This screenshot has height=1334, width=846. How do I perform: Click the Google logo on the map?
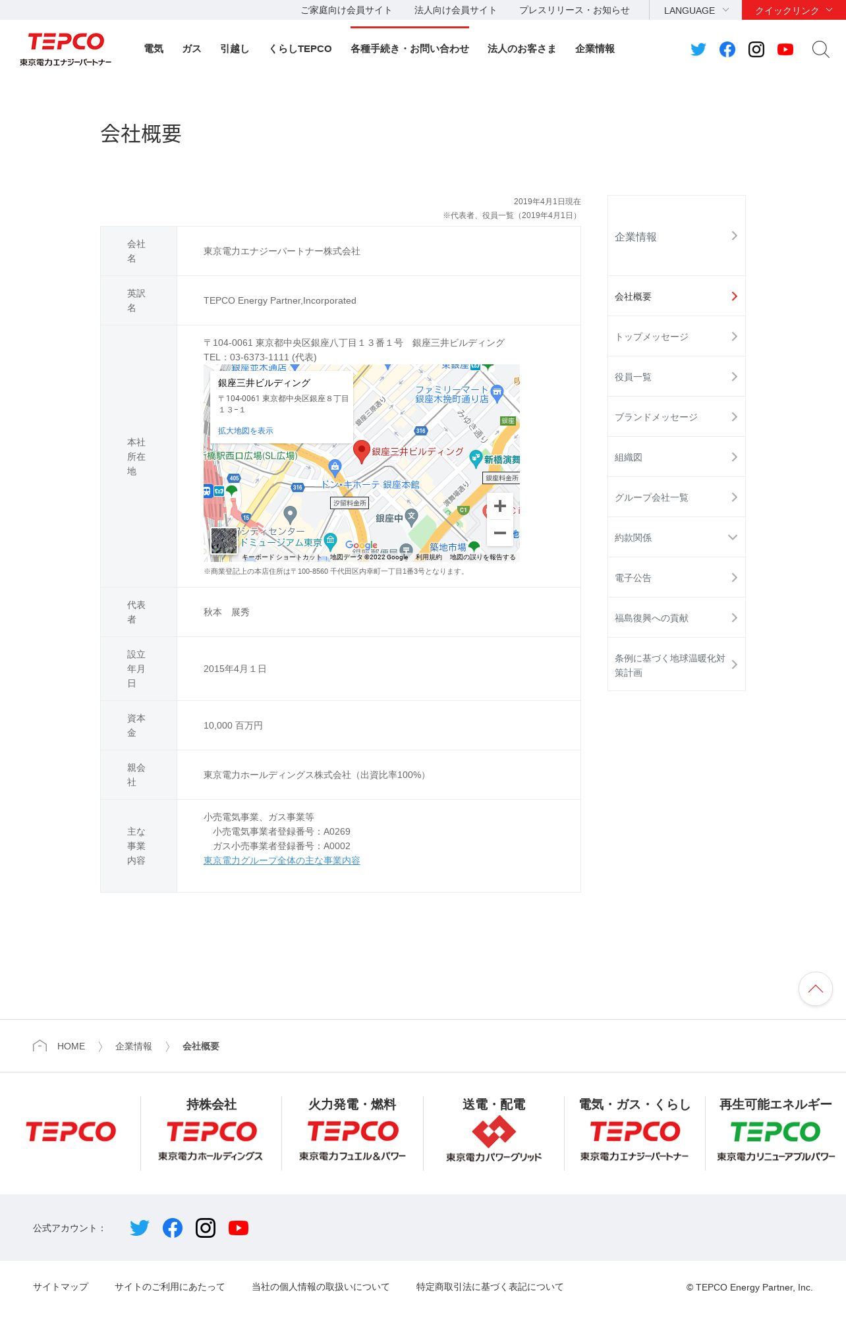tap(361, 545)
